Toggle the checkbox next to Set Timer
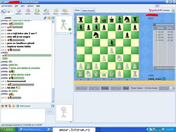Screen dimensions: 176x132 click(171, 88)
